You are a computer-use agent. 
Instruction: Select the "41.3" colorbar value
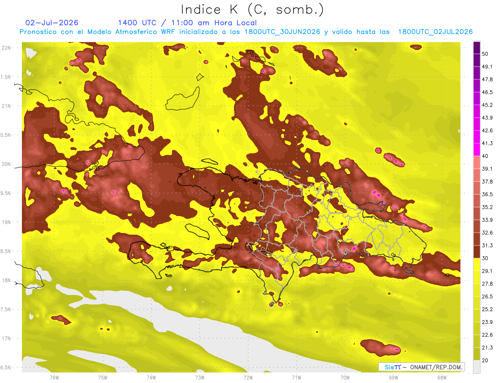pyautogui.click(x=487, y=143)
